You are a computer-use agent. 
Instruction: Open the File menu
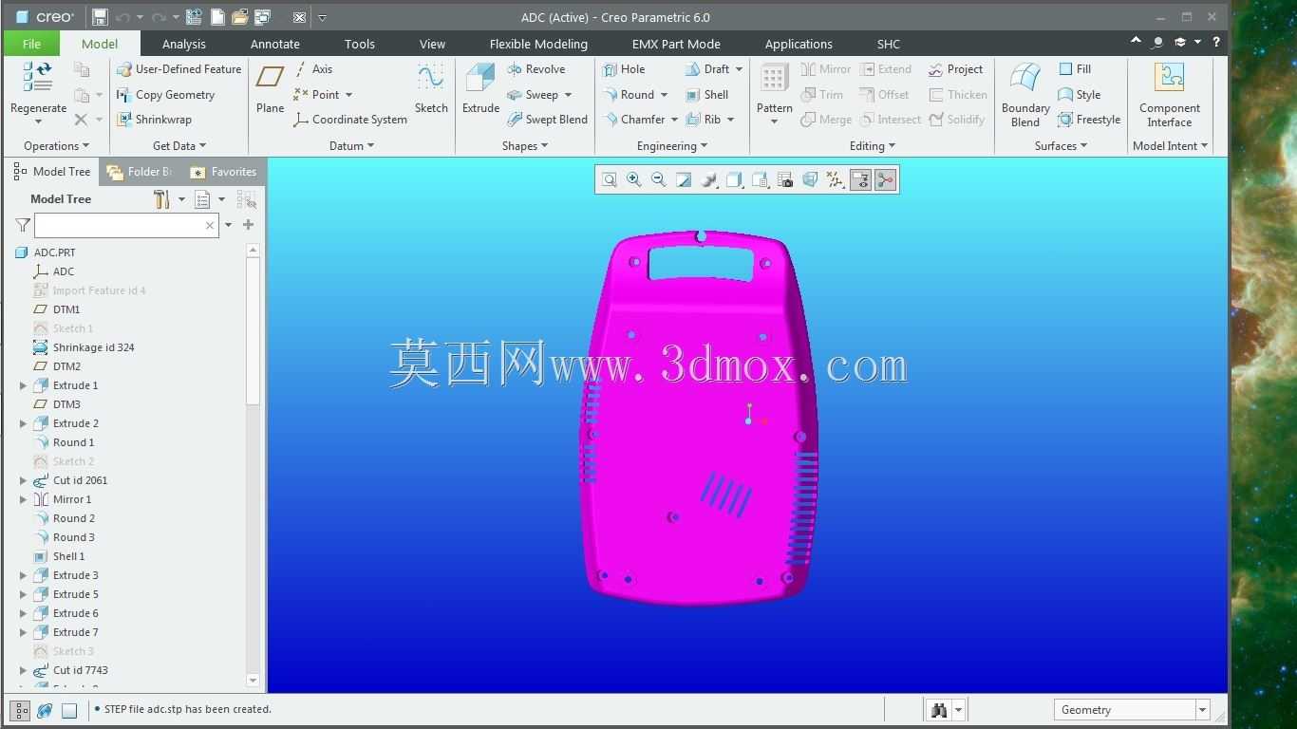(x=31, y=44)
